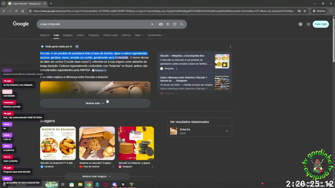Expand the Ferramentas dropdown
The width and height of the screenshot is (335, 188).
155,35
